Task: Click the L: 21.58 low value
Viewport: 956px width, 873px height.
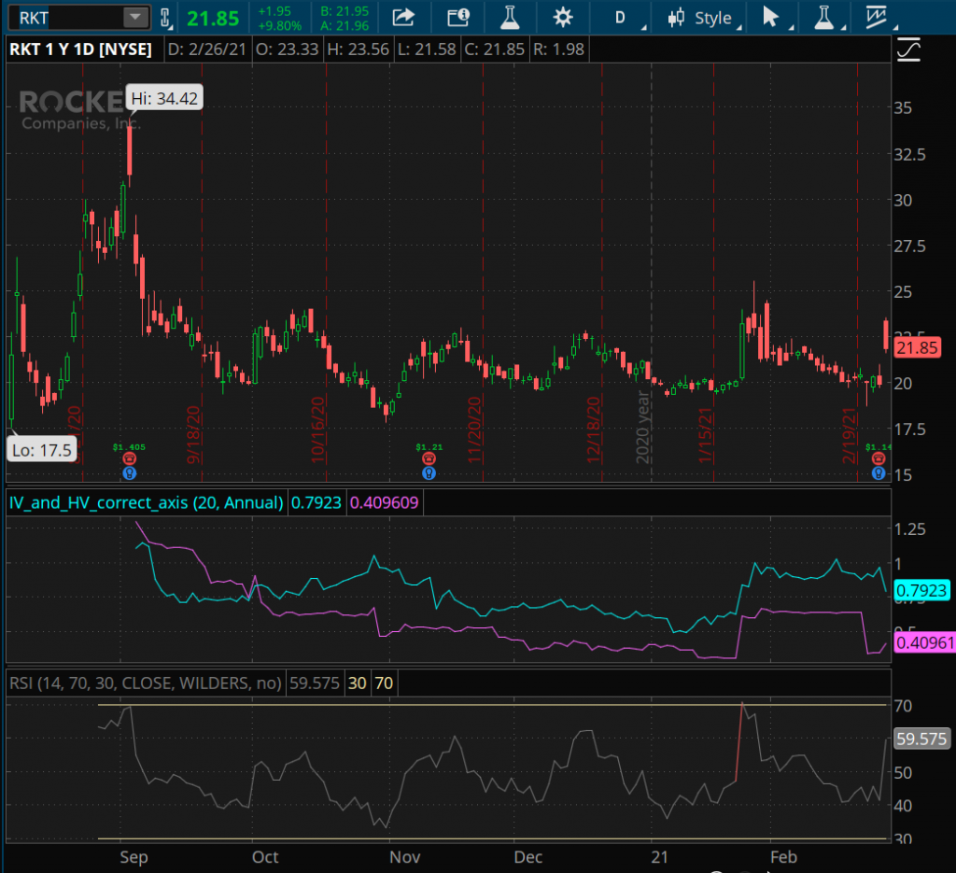Action: (x=427, y=49)
